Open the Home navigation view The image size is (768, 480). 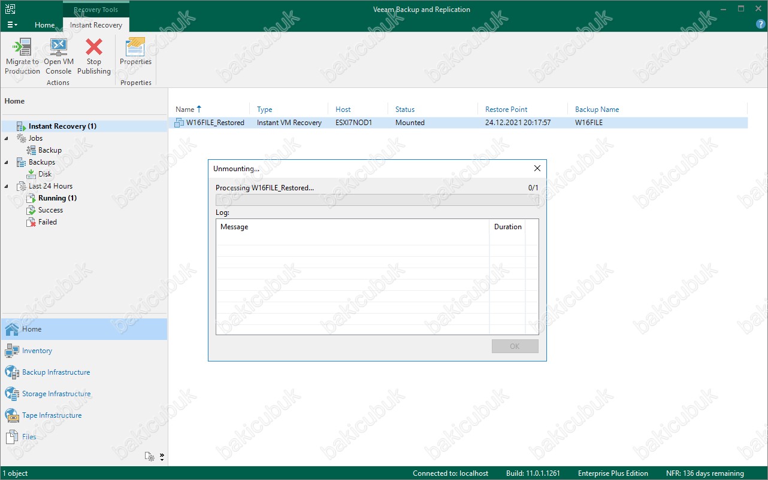pos(84,329)
